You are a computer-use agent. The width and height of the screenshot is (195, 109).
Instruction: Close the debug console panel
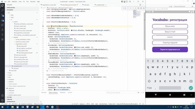(143, 92)
